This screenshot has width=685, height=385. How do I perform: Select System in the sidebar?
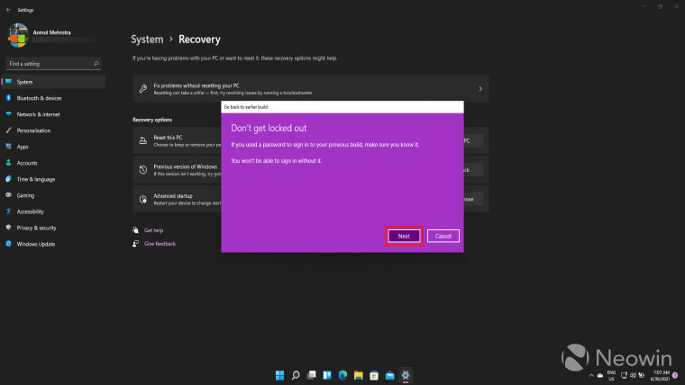click(54, 82)
